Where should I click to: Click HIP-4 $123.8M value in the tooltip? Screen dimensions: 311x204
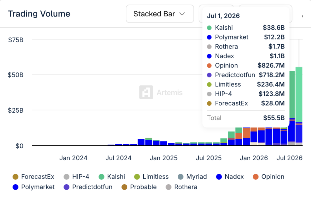click(272, 94)
